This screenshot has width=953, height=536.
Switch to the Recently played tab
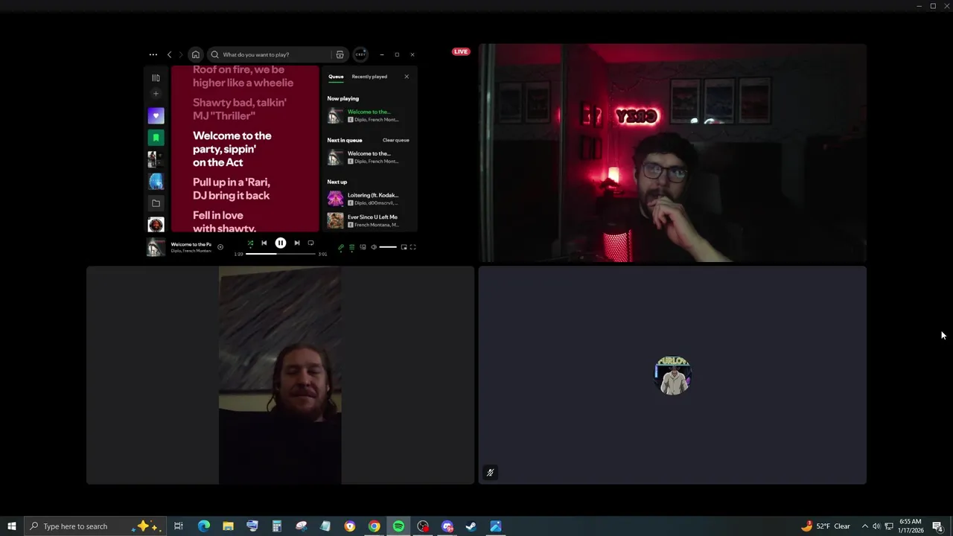coord(369,77)
